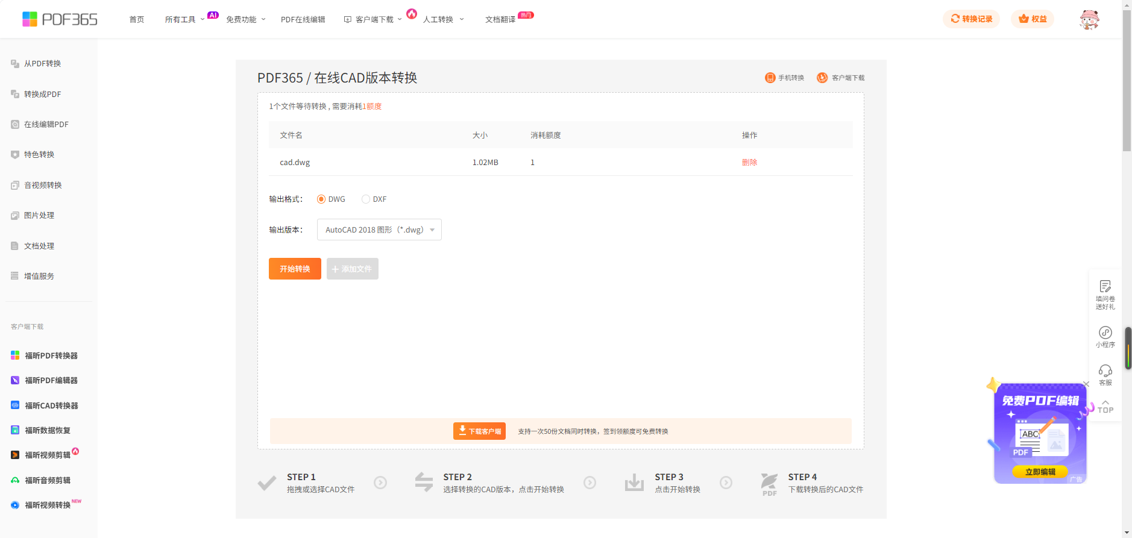The height and width of the screenshot is (538, 1132).
Task: Click the TOP back-to-top arrow
Action: coord(1105,407)
